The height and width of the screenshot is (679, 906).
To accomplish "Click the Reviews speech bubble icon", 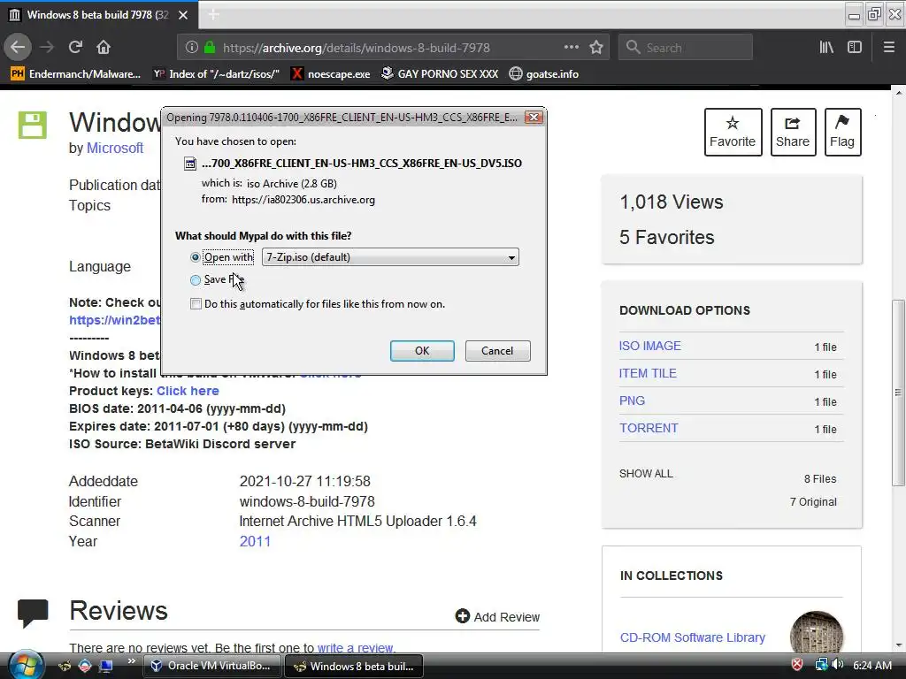I will [33, 614].
